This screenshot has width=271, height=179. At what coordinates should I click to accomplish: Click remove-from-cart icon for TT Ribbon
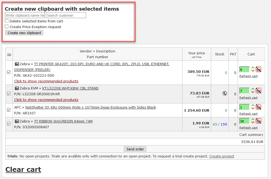(258, 121)
